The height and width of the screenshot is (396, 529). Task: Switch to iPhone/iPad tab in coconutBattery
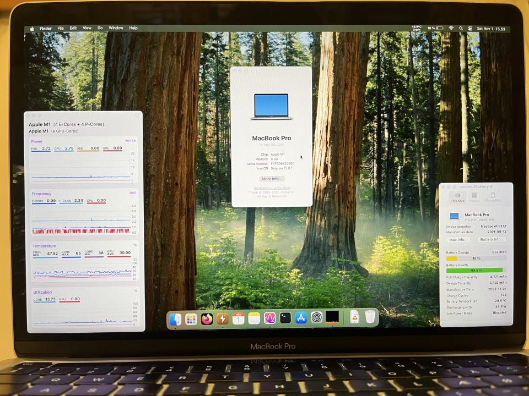493,197
